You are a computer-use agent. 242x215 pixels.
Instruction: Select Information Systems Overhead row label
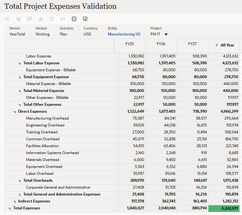(x=52, y=153)
